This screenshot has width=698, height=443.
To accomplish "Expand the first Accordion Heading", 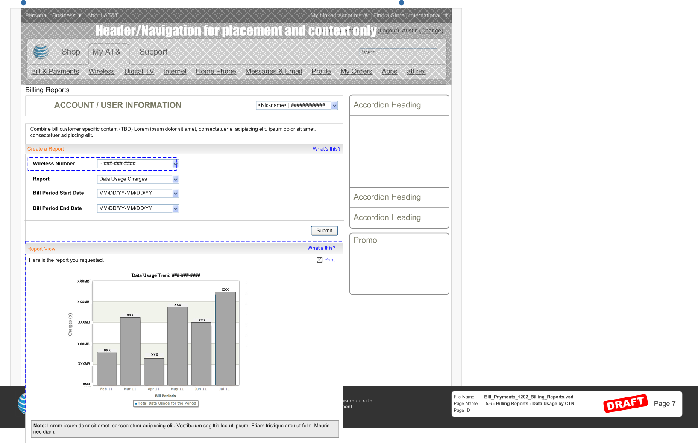I will pos(399,105).
